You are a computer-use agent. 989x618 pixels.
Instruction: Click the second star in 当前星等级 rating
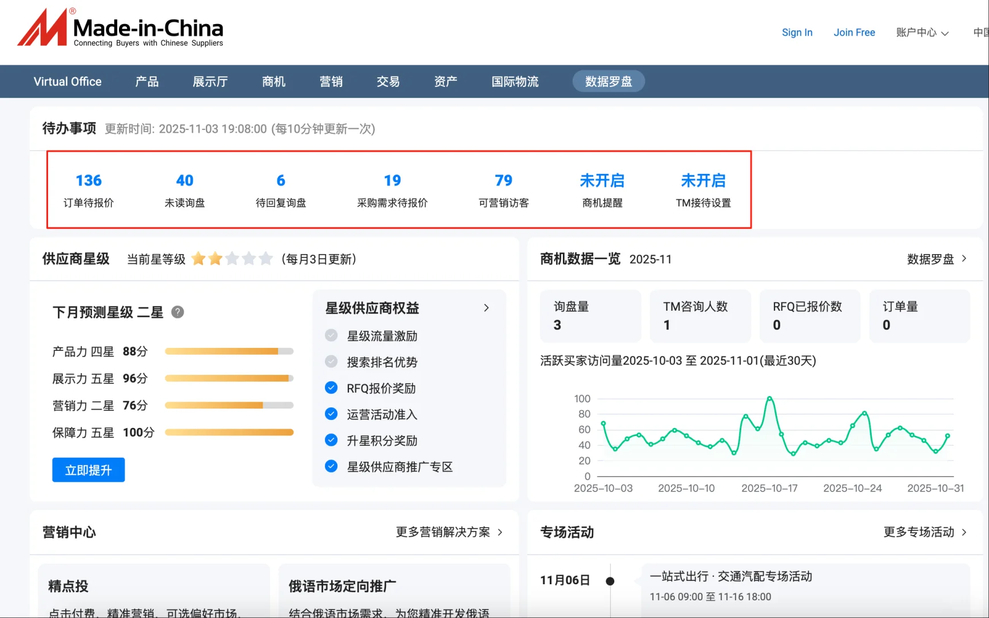(215, 259)
